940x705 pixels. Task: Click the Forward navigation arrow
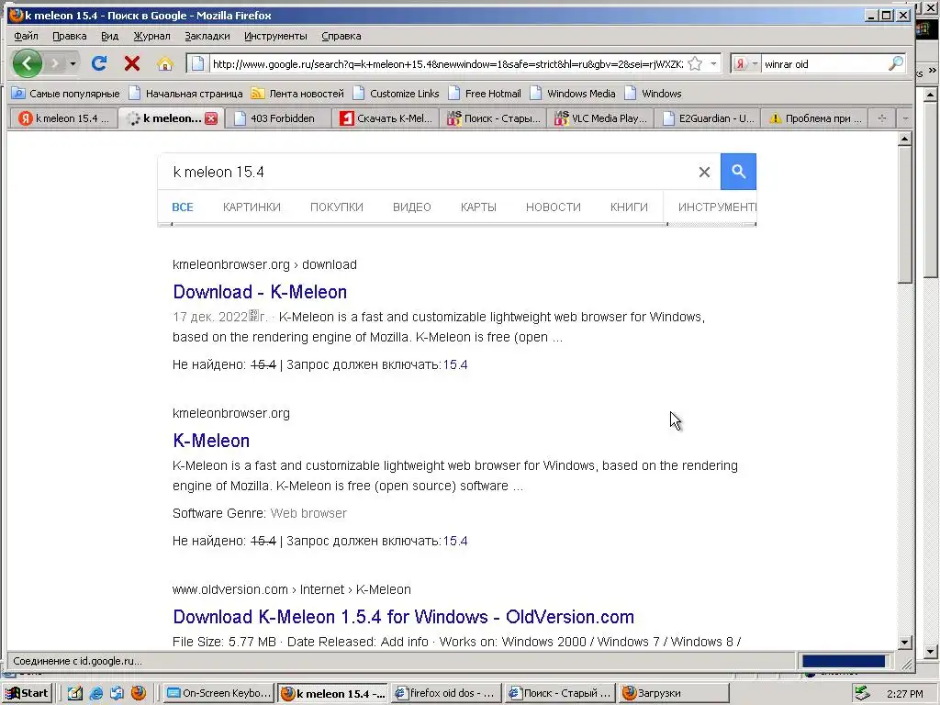55,63
